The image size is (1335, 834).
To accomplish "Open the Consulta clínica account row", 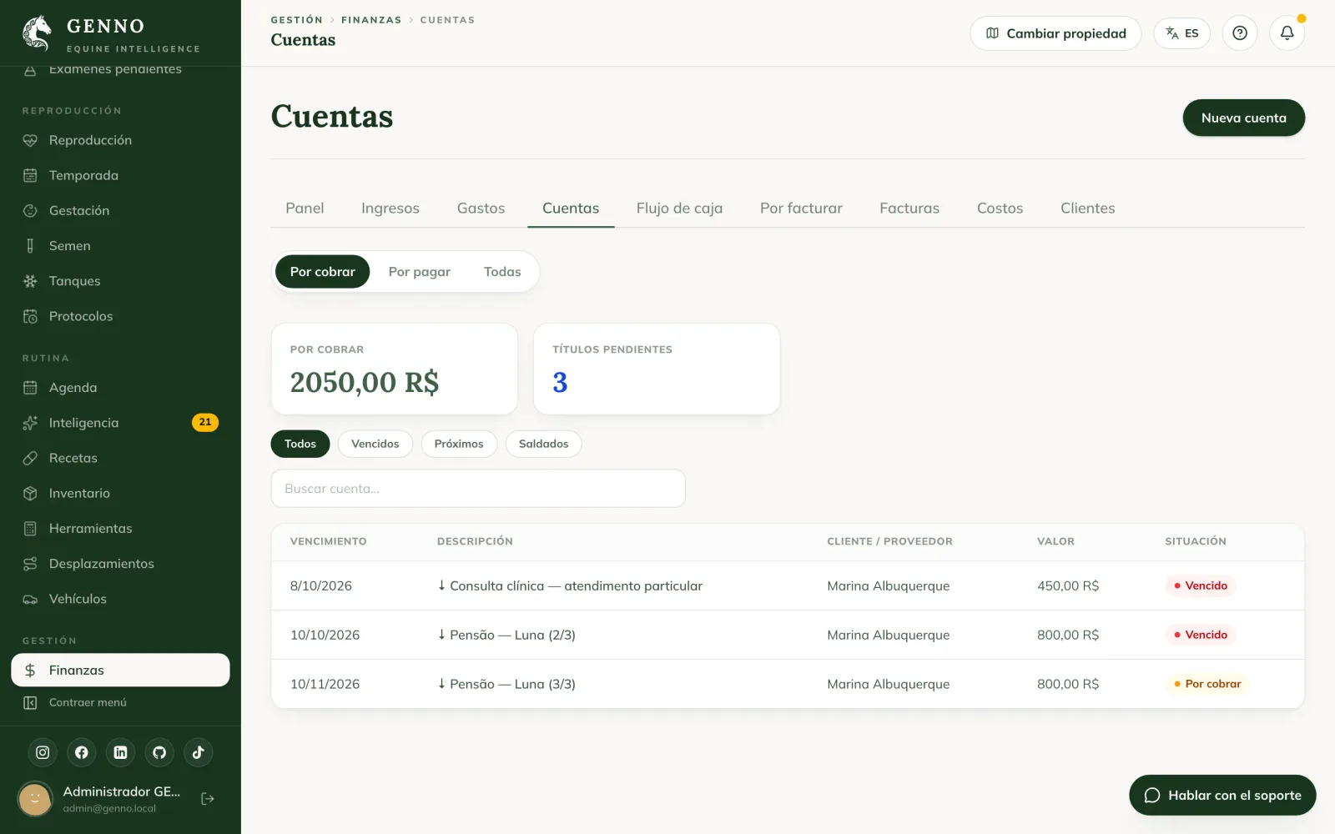I will point(788,585).
